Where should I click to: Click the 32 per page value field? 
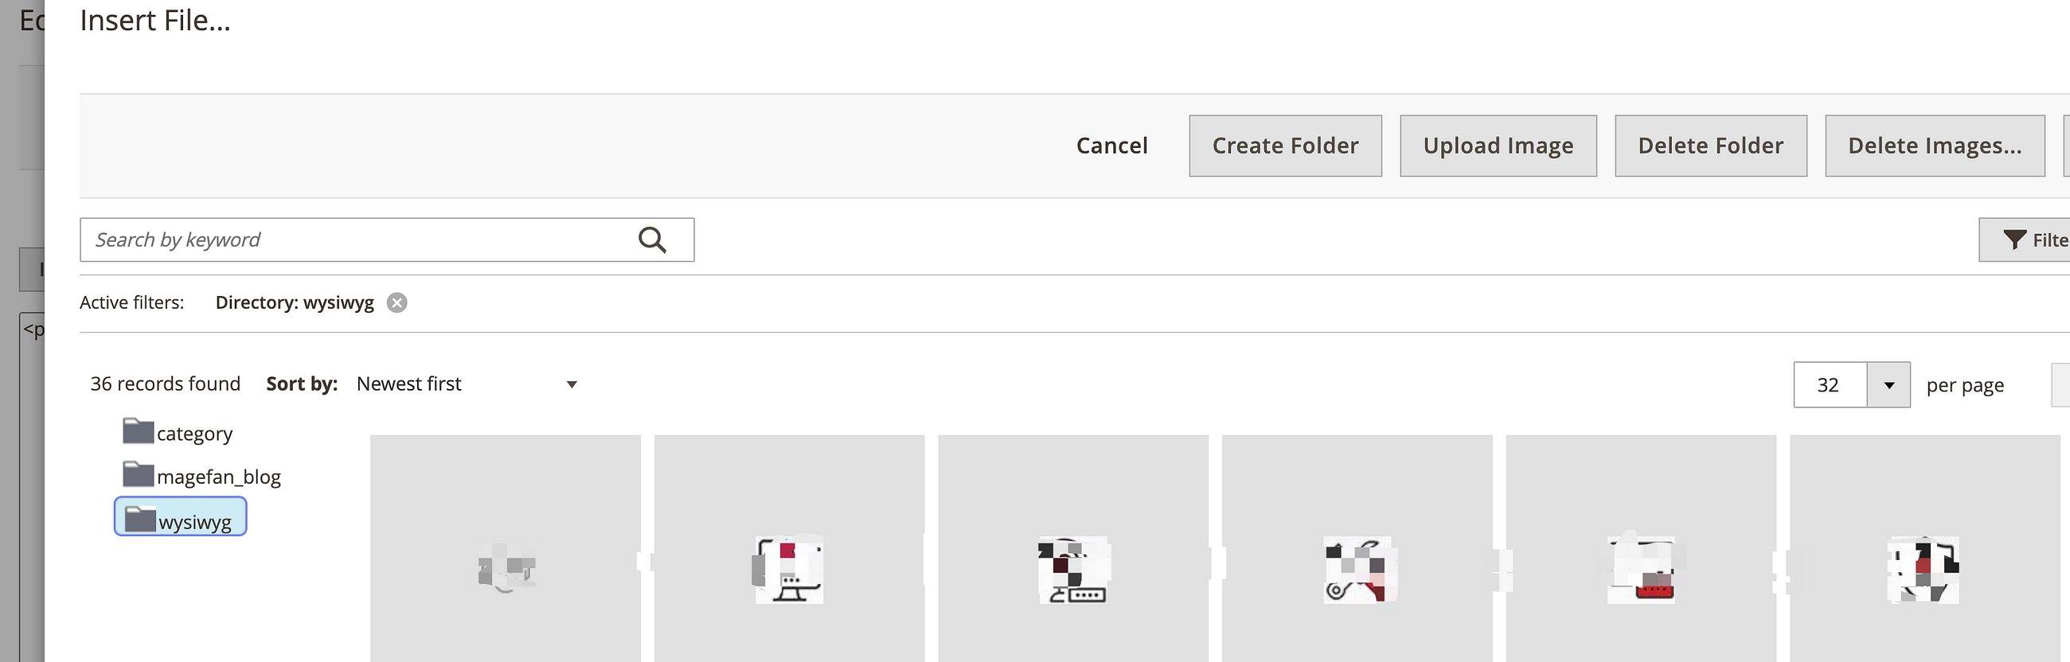click(1829, 385)
